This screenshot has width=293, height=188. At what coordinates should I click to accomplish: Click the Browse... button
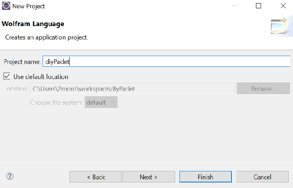tap(263, 88)
